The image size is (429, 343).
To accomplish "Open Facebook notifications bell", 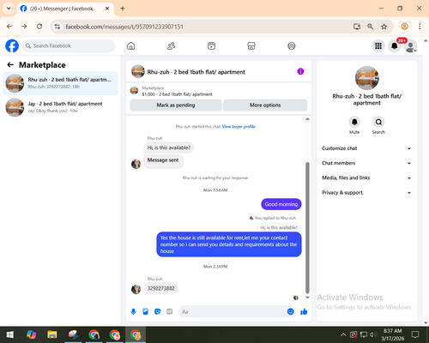I will pyautogui.click(x=395, y=45).
